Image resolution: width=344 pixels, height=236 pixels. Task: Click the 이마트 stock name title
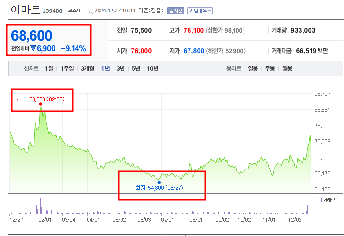(25, 10)
